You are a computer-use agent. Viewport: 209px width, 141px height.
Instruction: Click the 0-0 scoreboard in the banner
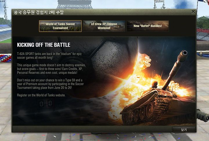click(46, 103)
